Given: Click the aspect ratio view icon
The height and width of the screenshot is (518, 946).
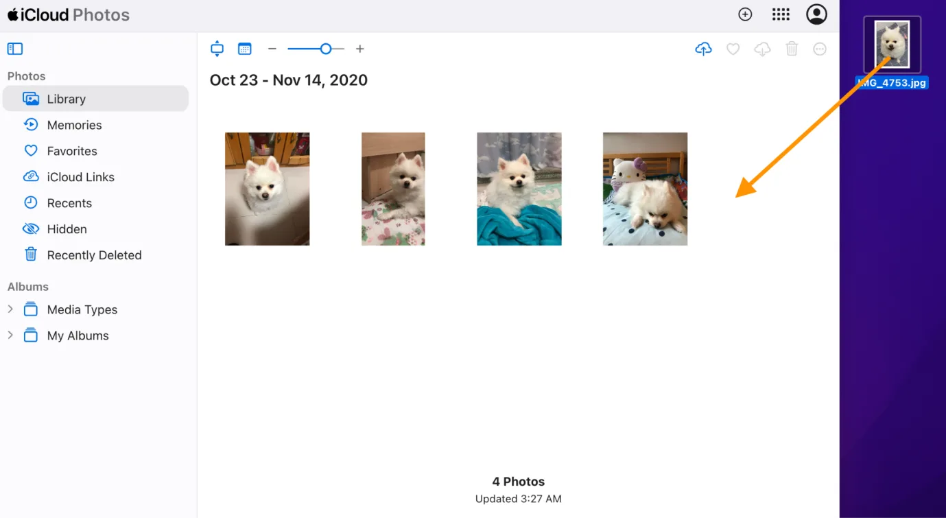Looking at the screenshot, I should coord(217,49).
